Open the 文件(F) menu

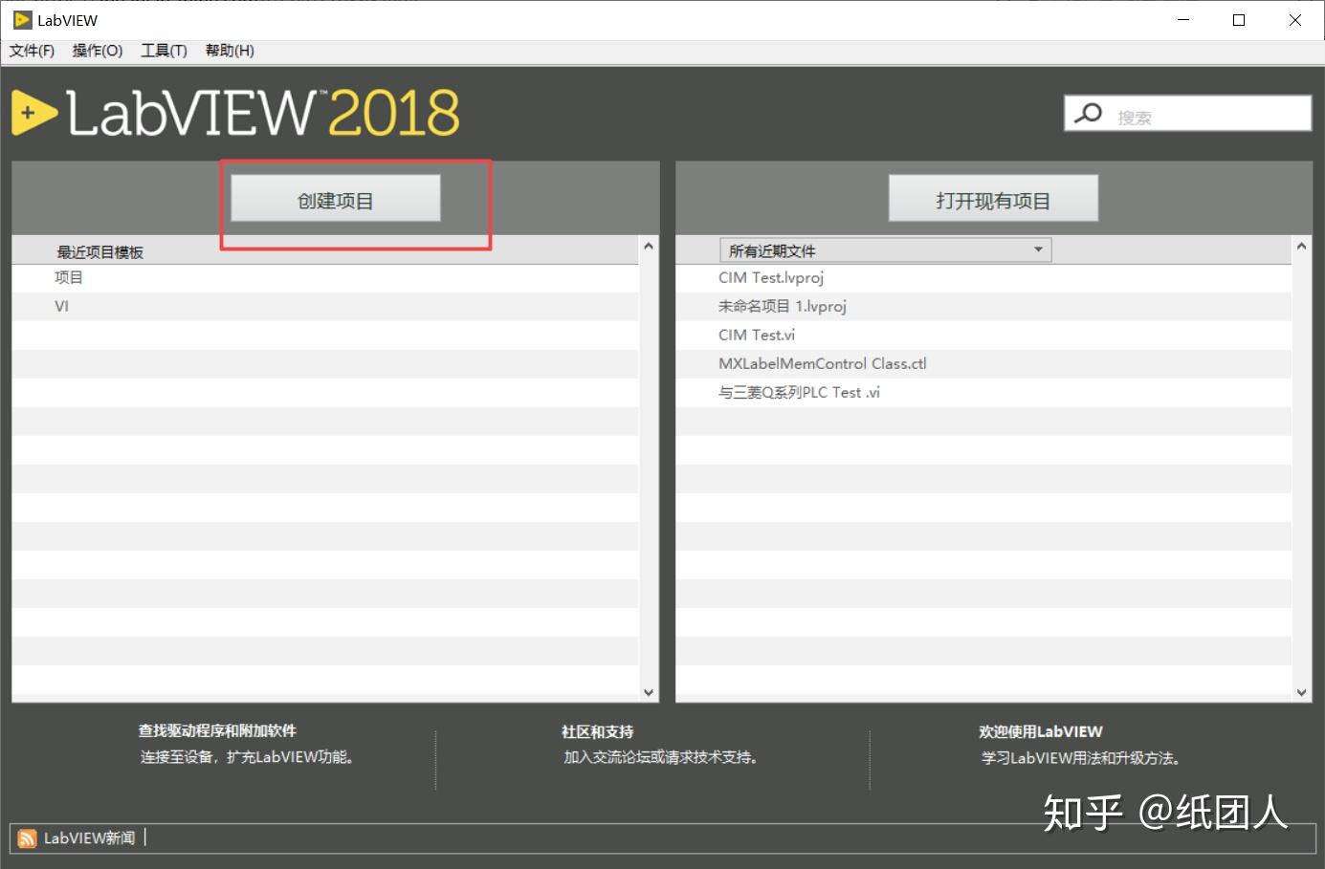pos(32,51)
